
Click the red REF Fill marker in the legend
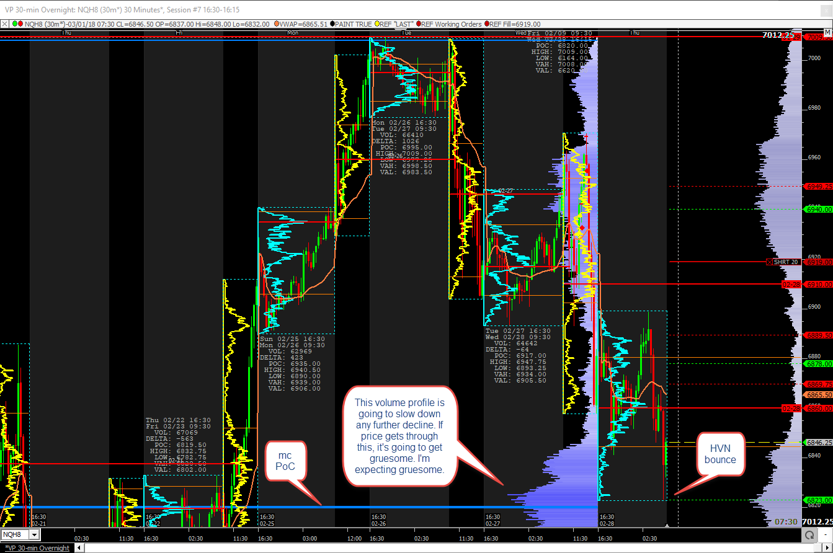tap(487, 24)
